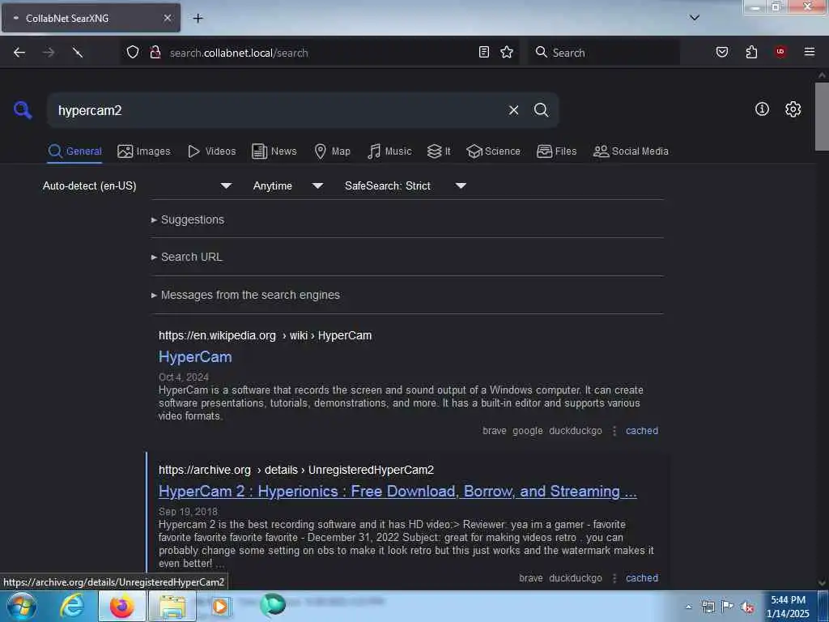Viewport: 829px width, 622px height.
Task: Open more options dots for archive.org result
Action: pyautogui.click(x=614, y=578)
